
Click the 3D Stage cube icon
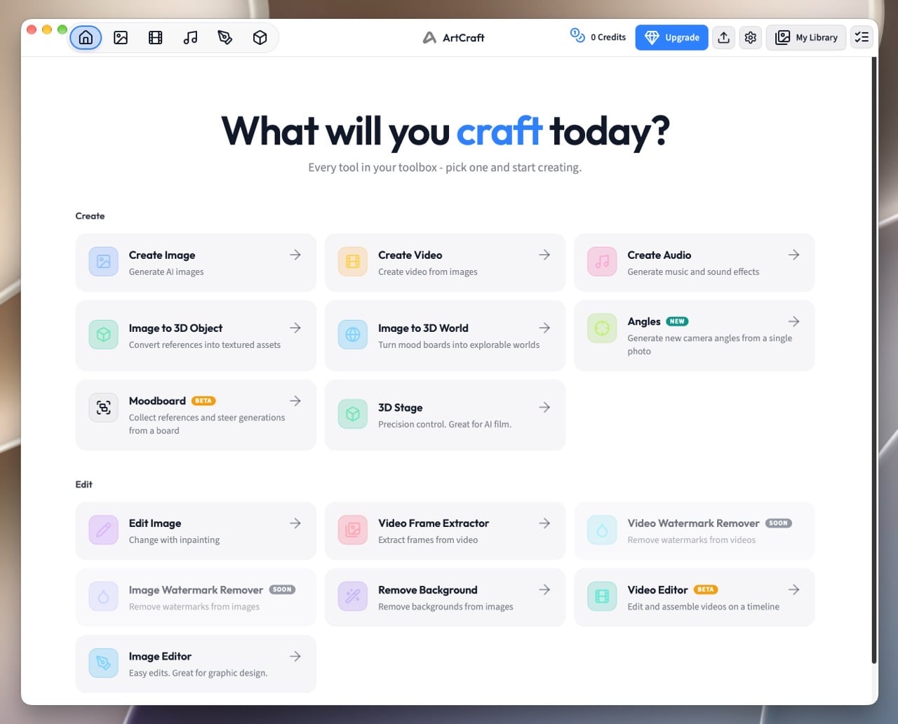353,415
